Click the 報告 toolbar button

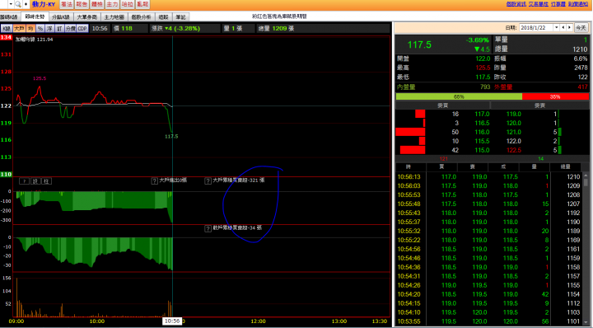pyautogui.click(x=82, y=4)
